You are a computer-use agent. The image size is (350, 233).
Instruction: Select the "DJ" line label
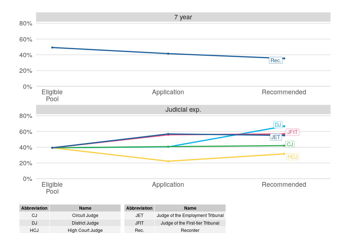[278, 125]
